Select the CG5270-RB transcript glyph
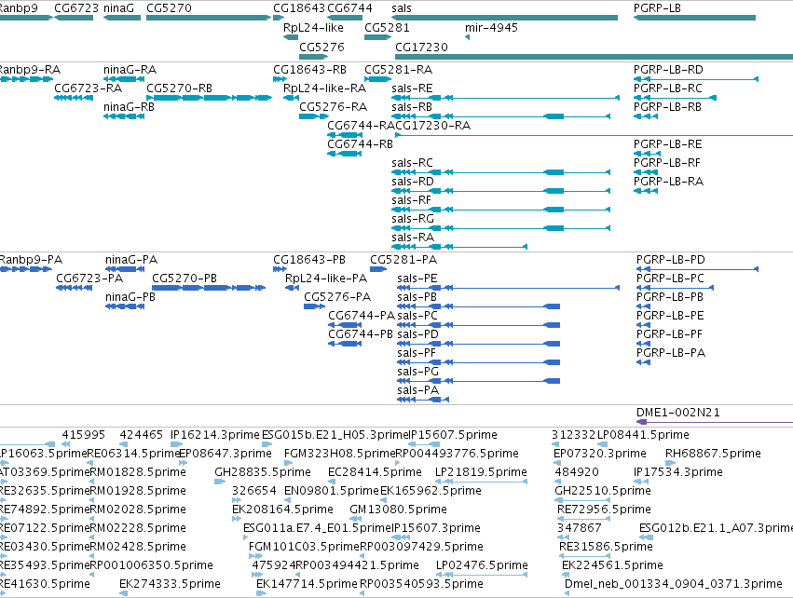 pyautogui.click(x=209, y=98)
